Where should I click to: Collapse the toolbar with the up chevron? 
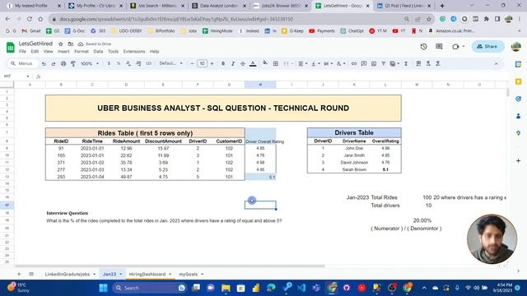coord(496,63)
